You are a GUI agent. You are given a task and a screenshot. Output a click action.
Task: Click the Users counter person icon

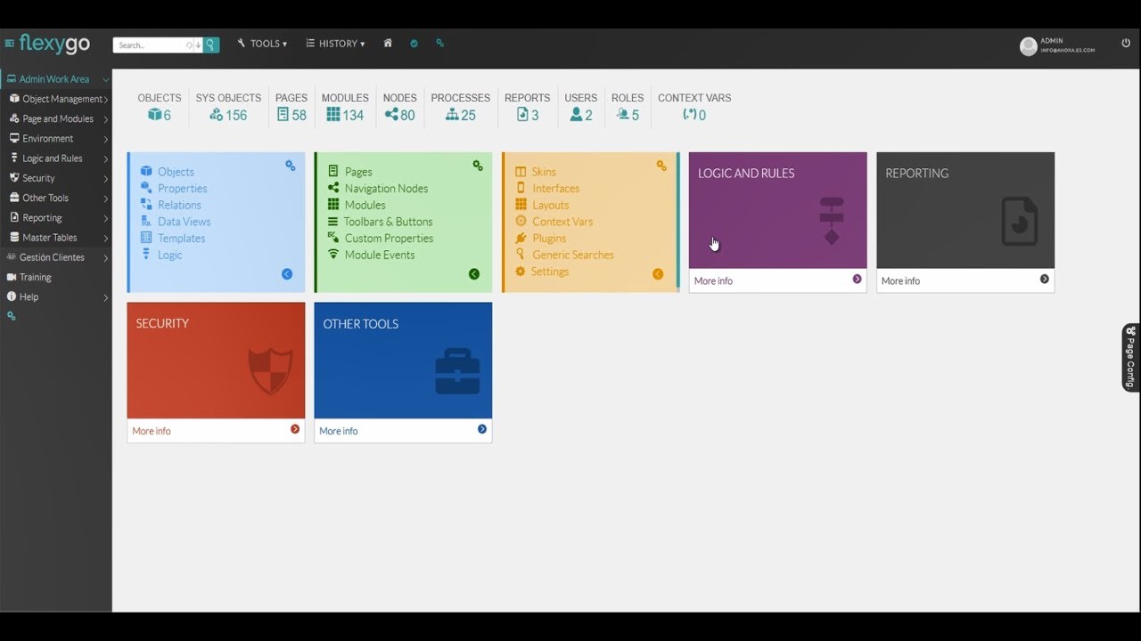[x=576, y=115]
